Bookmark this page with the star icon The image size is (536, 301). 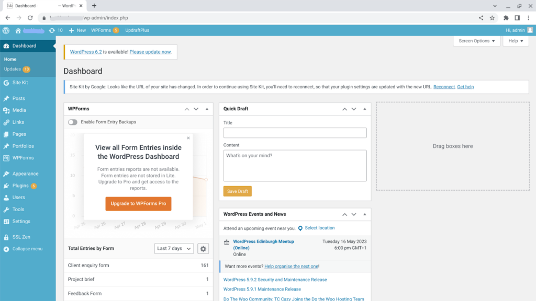[x=492, y=18]
